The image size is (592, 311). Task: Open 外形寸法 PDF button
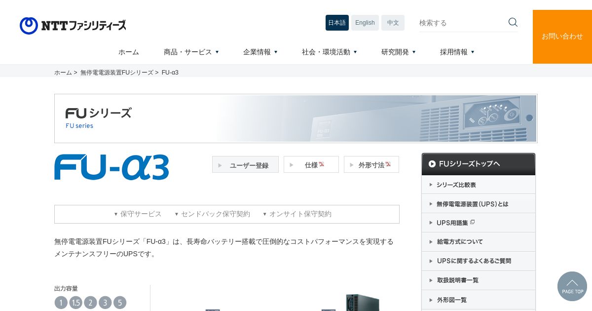[371, 164]
